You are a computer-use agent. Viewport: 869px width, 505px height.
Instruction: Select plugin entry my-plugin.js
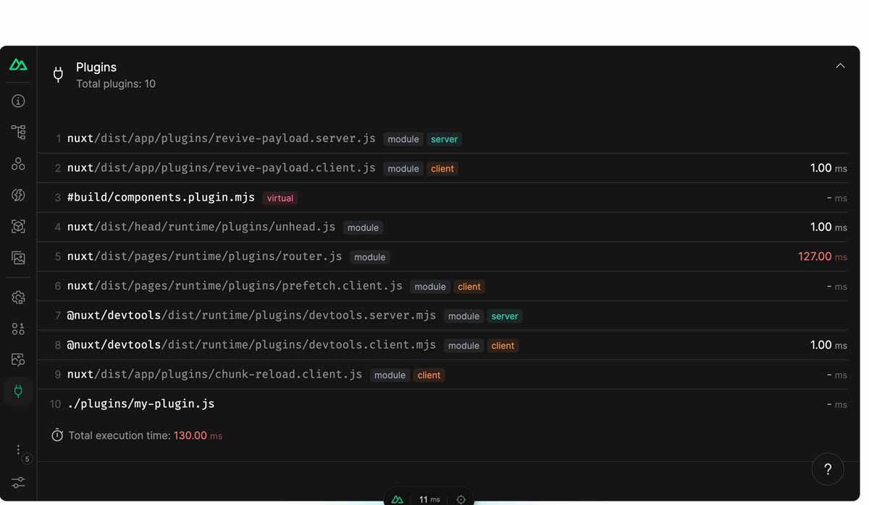tap(142, 404)
